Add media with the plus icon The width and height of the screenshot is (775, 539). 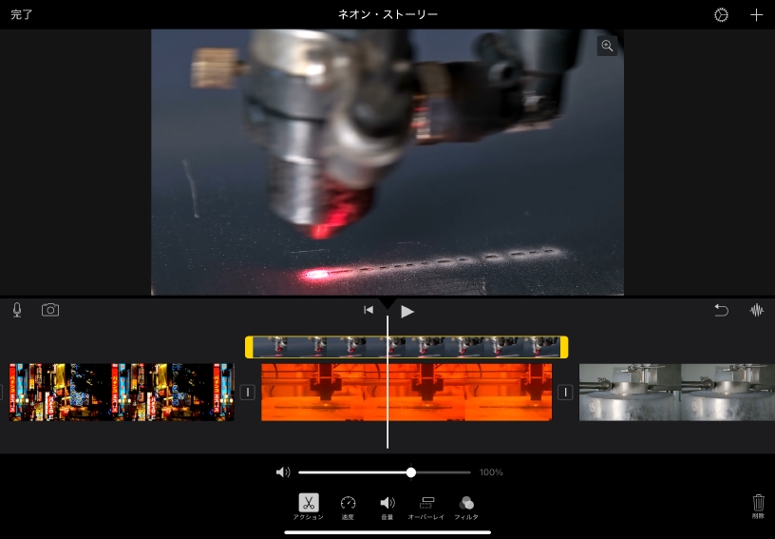pos(756,15)
